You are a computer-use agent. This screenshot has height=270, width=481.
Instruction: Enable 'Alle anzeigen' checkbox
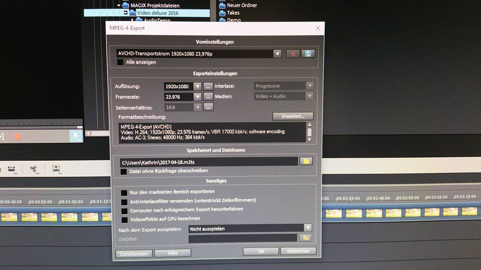pyautogui.click(x=120, y=62)
